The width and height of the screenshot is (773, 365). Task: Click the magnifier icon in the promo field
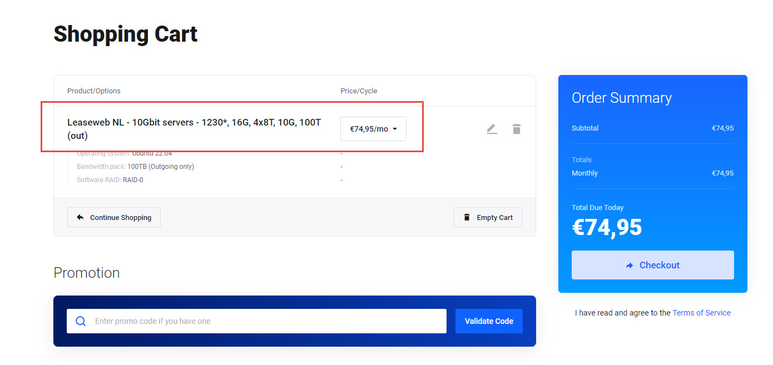pyautogui.click(x=81, y=321)
